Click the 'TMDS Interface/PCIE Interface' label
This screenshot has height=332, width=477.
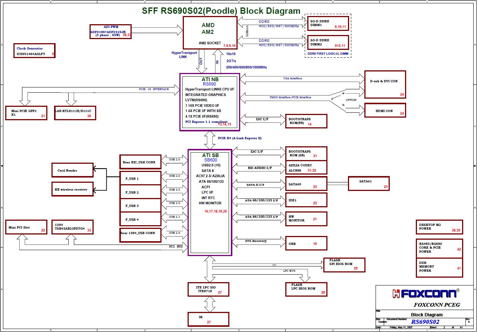pyautogui.click(x=290, y=98)
